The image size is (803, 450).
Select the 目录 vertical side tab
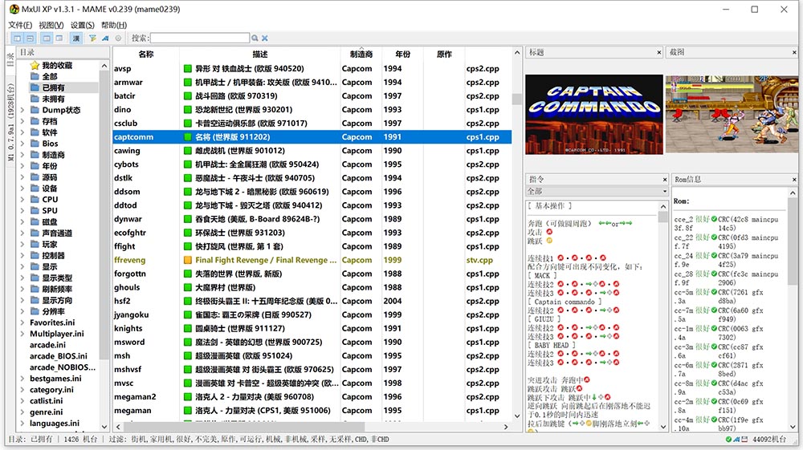tap(10, 60)
